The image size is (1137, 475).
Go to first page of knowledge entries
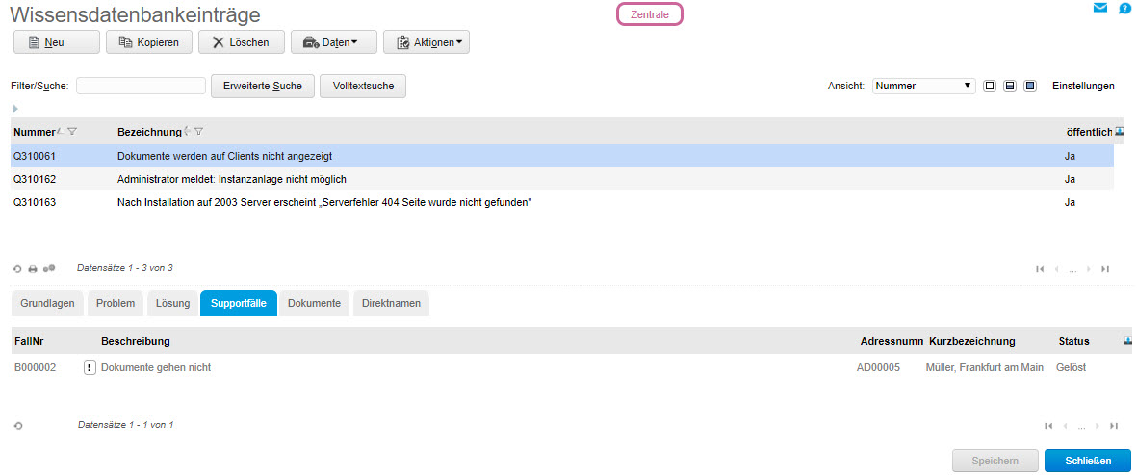[x=1040, y=268]
